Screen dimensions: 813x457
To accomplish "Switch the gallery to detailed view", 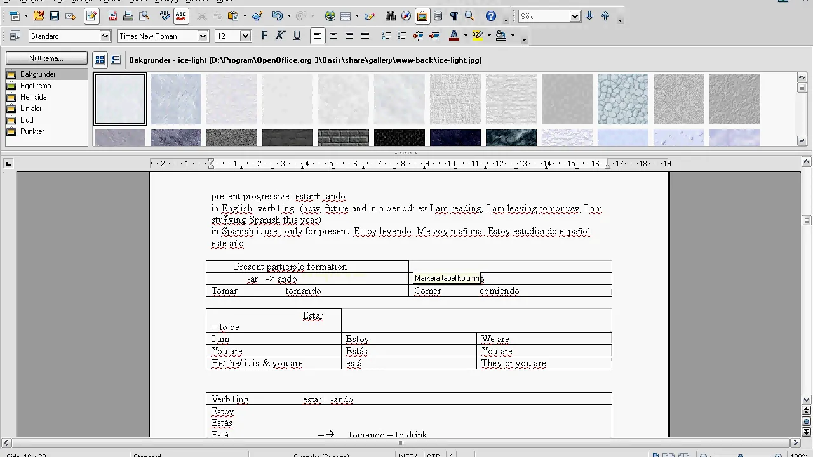I will (116, 60).
